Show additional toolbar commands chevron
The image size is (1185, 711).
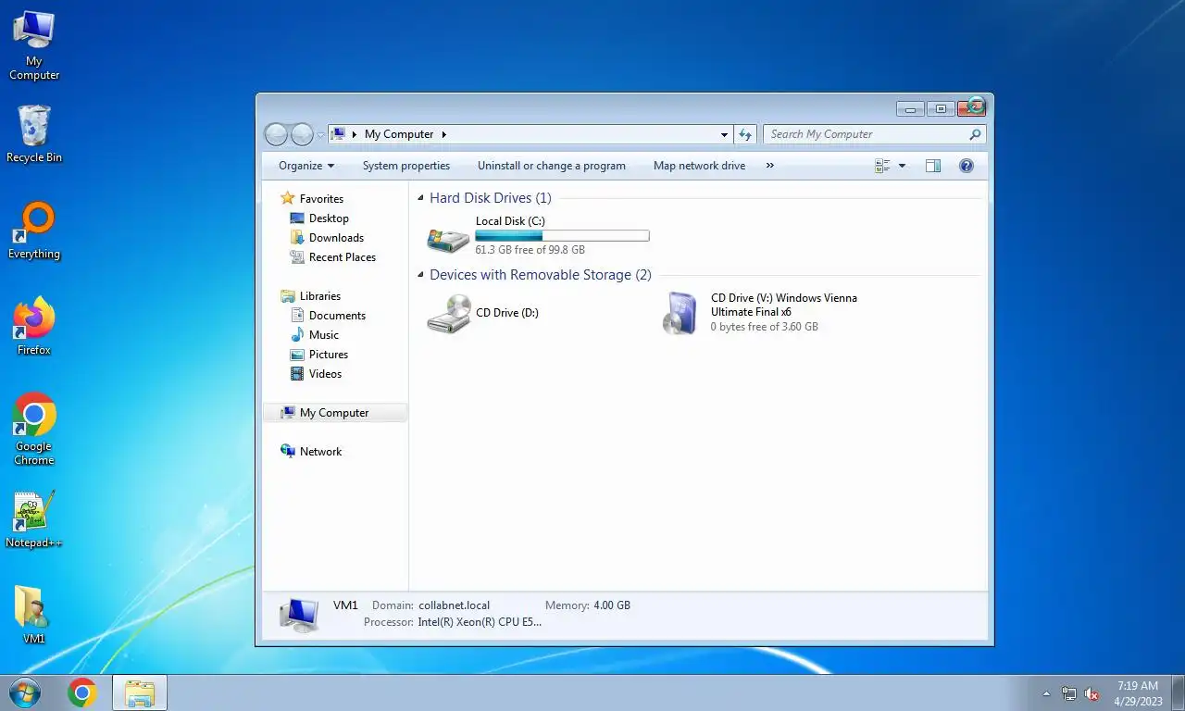click(x=770, y=166)
